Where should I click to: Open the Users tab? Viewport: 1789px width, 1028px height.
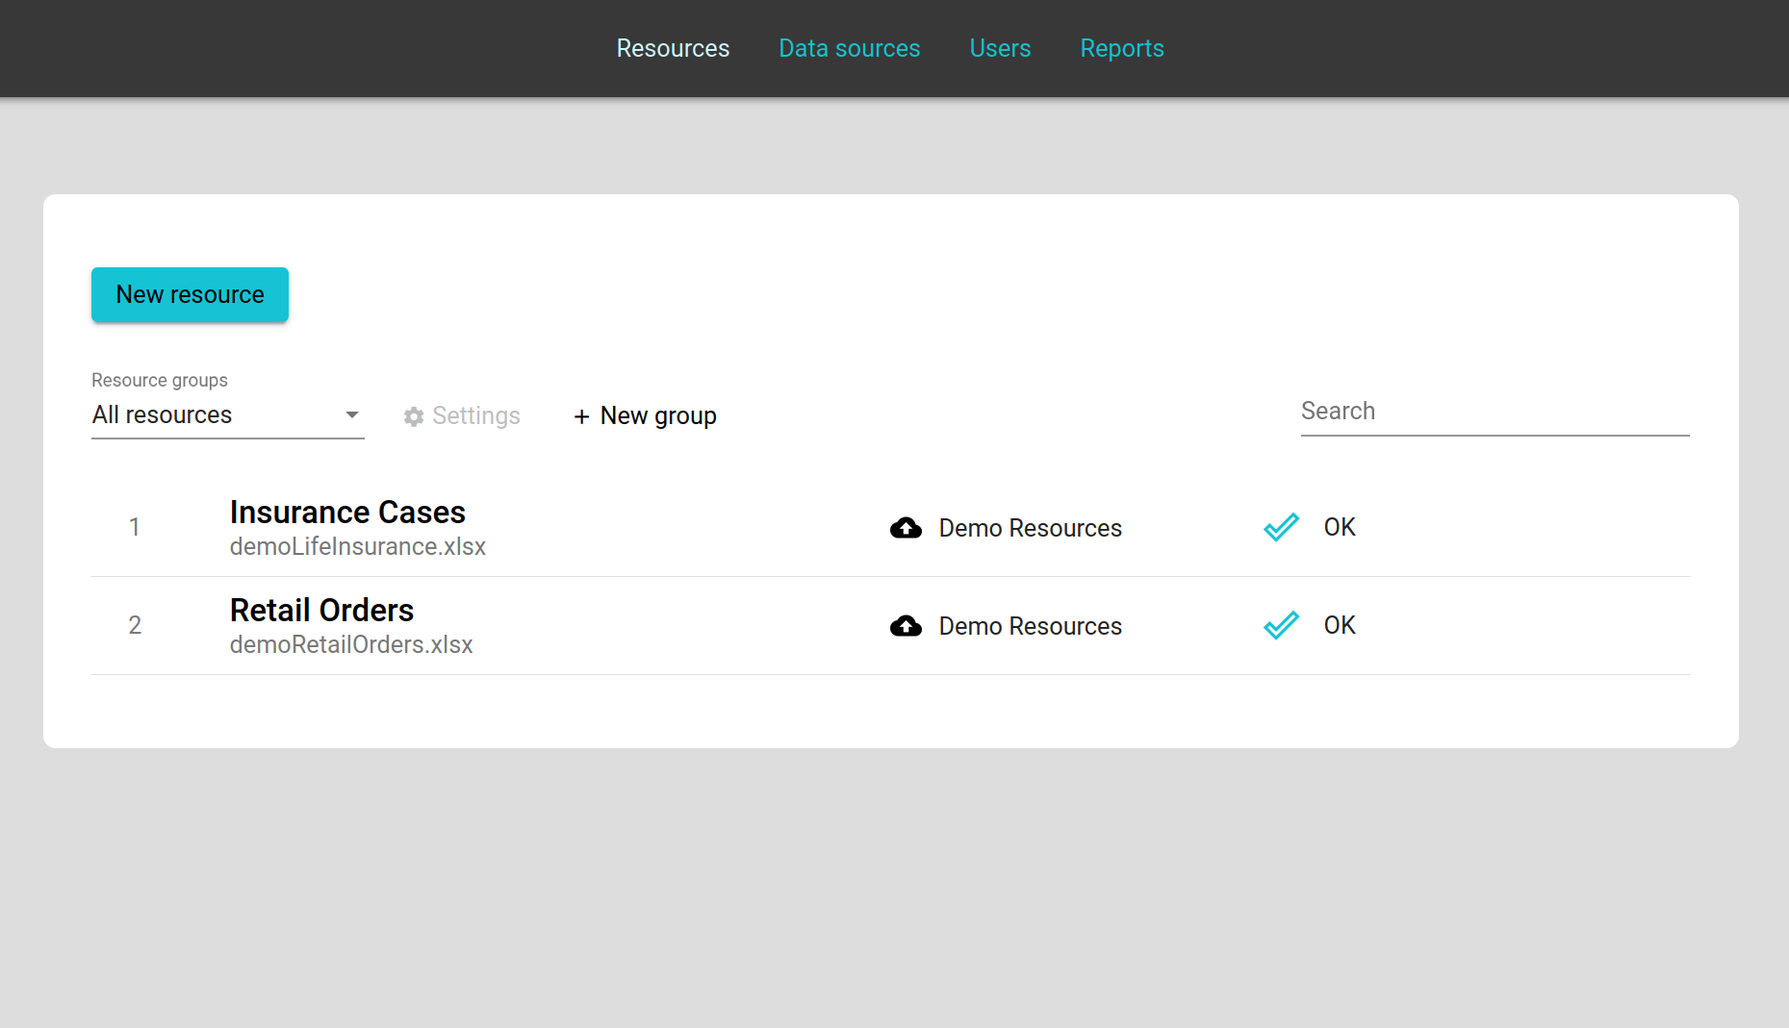tap(1000, 48)
